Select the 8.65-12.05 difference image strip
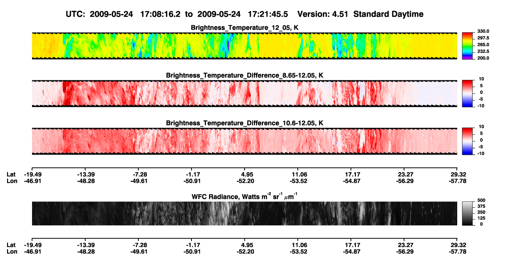This screenshot has height=260, width=508. click(x=245, y=94)
